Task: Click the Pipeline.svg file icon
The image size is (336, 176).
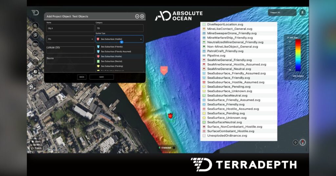Action: (x=204, y=56)
